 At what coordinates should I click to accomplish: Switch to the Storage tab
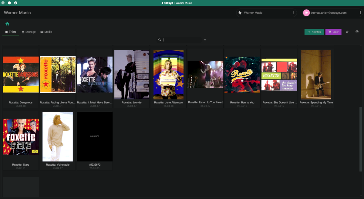pos(29,32)
